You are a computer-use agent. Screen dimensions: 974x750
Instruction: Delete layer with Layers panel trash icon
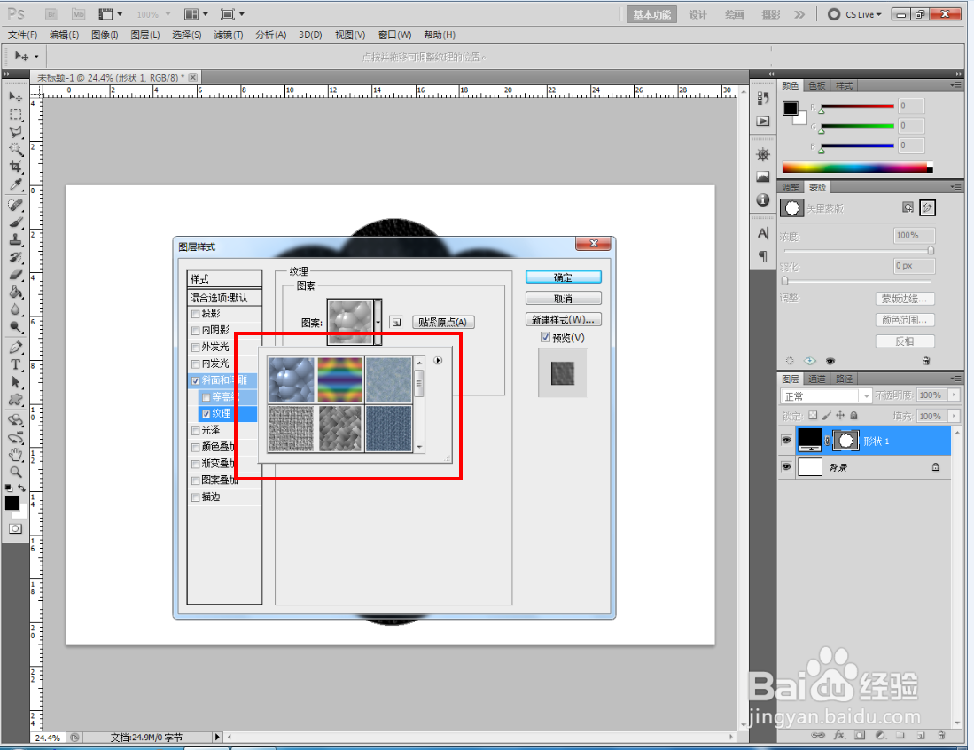pos(942,735)
